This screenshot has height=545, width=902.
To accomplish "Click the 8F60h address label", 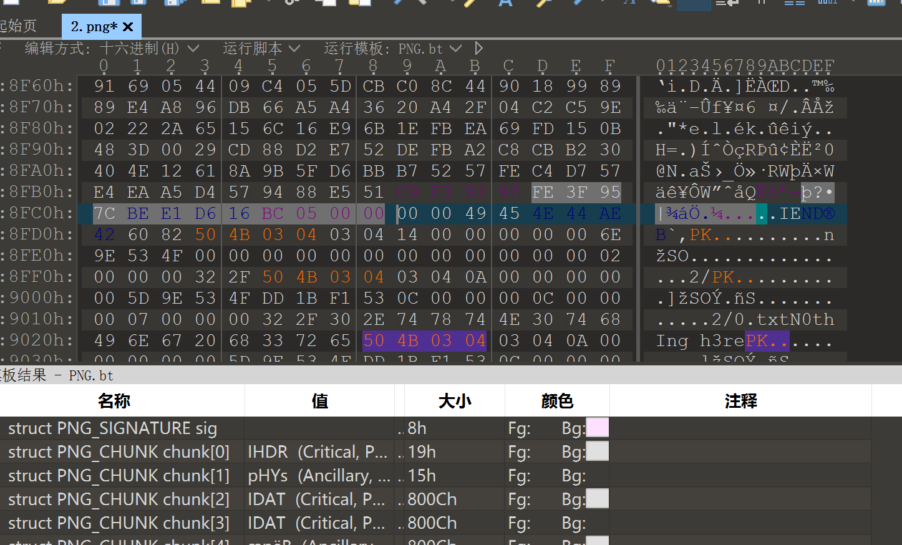I will click(x=41, y=86).
